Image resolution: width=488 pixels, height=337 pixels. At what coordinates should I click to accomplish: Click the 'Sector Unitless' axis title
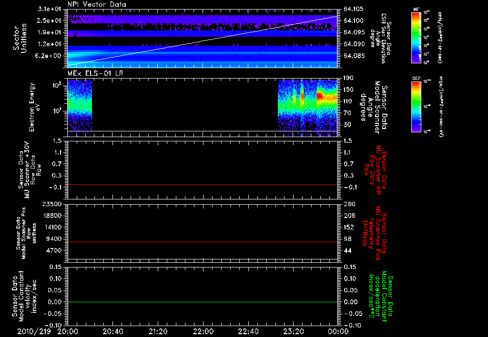20,38
